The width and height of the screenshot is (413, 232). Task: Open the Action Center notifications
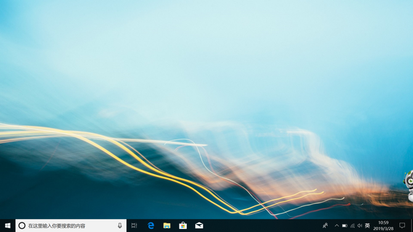[402, 226]
